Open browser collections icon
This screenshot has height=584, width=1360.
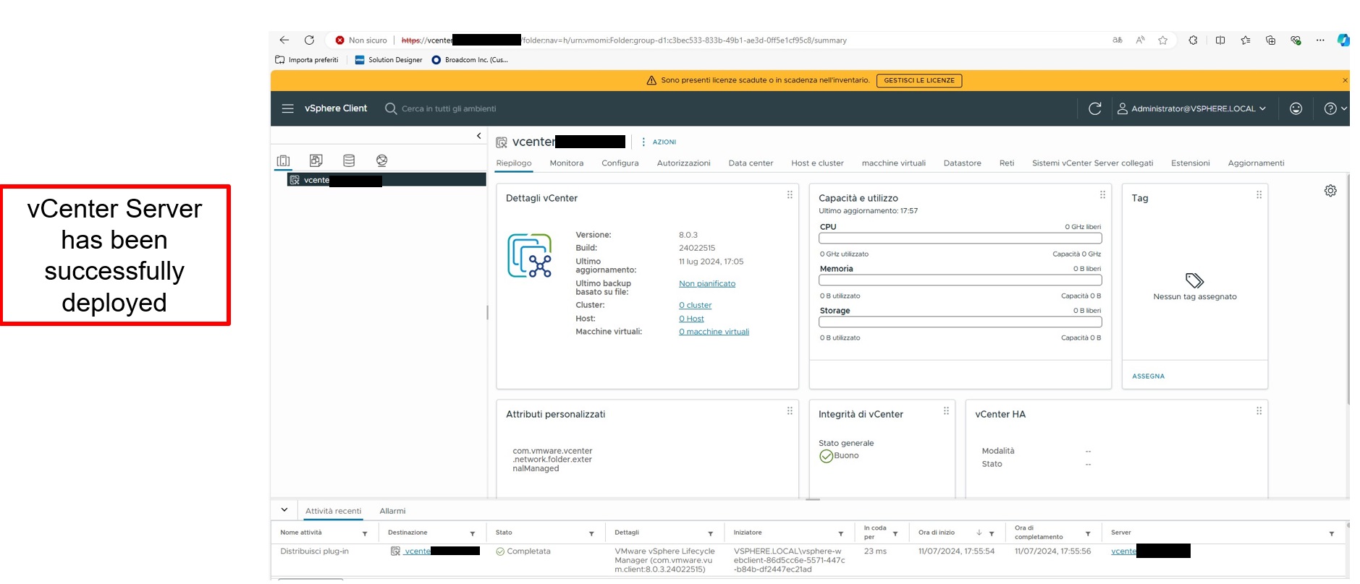pyautogui.click(x=1270, y=40)
